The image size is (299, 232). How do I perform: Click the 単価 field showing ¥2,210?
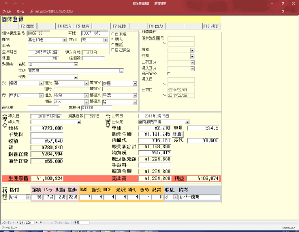(x=154, y=128)
